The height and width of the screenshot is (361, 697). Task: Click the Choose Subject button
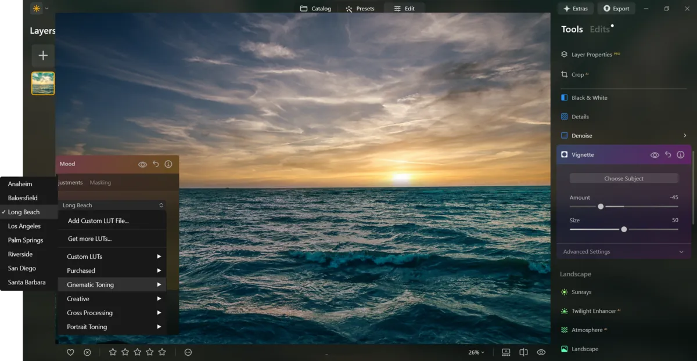[x=624, y=179]
